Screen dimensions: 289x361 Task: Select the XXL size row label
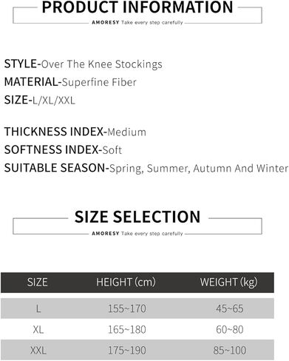pos(38,351)
